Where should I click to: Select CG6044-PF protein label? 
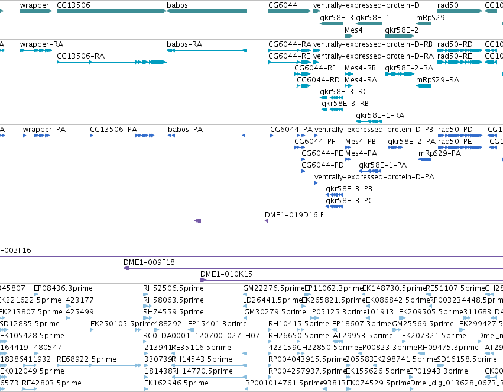[x=314, y=142]
